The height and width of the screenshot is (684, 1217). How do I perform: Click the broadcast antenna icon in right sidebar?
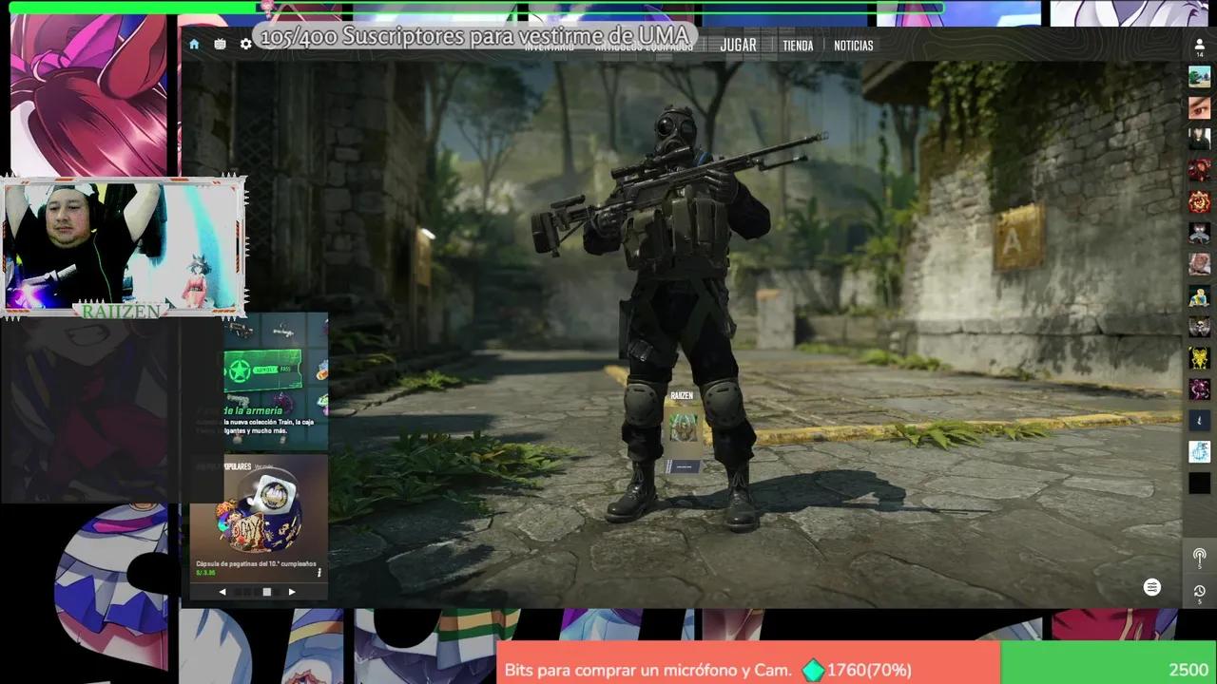point(1200,555)
